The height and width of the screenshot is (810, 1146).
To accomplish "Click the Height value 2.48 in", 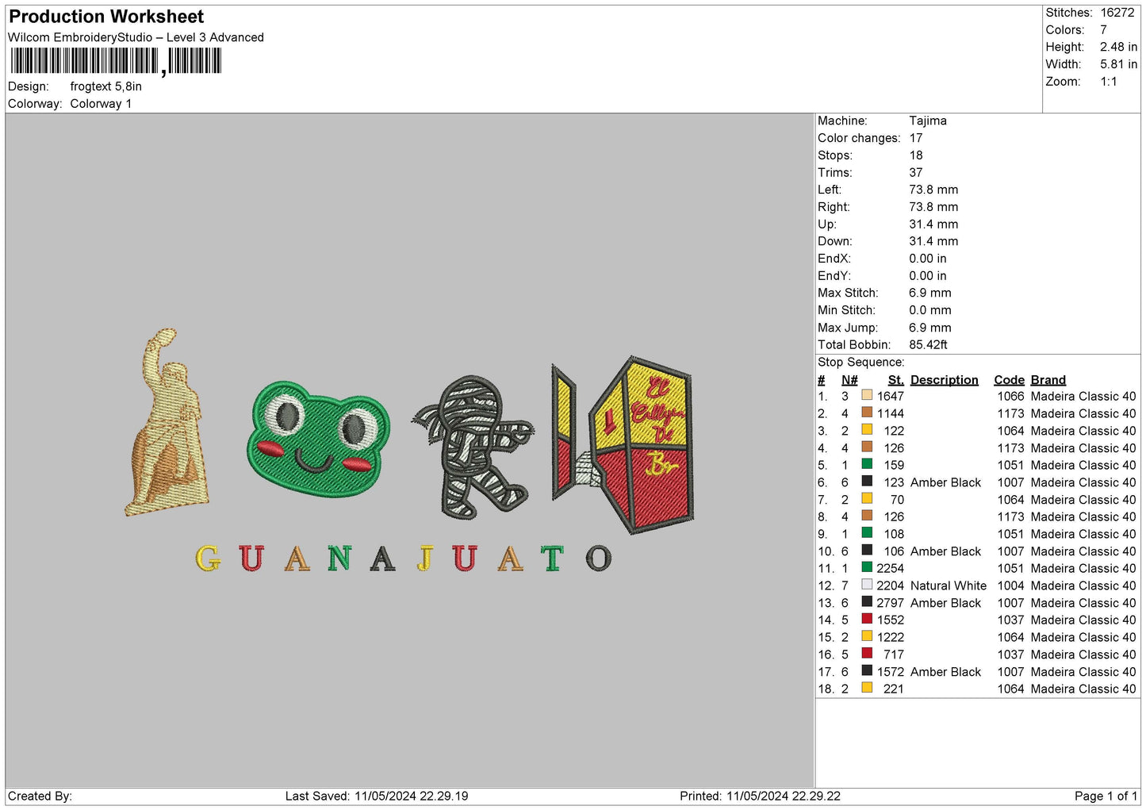I will point(1118,47).
